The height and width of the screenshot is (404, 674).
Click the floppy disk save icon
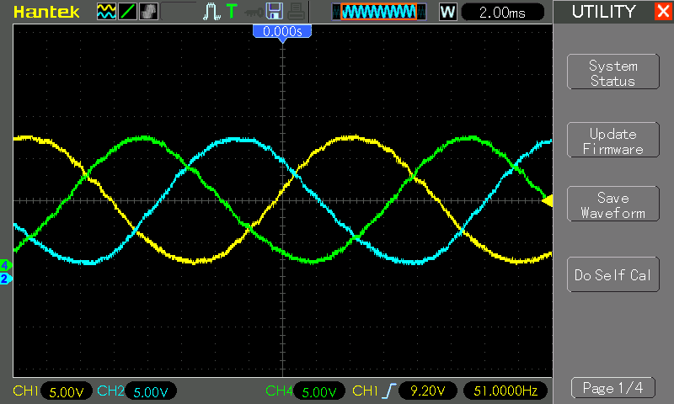pyautogui.click(x=275, y=11)
